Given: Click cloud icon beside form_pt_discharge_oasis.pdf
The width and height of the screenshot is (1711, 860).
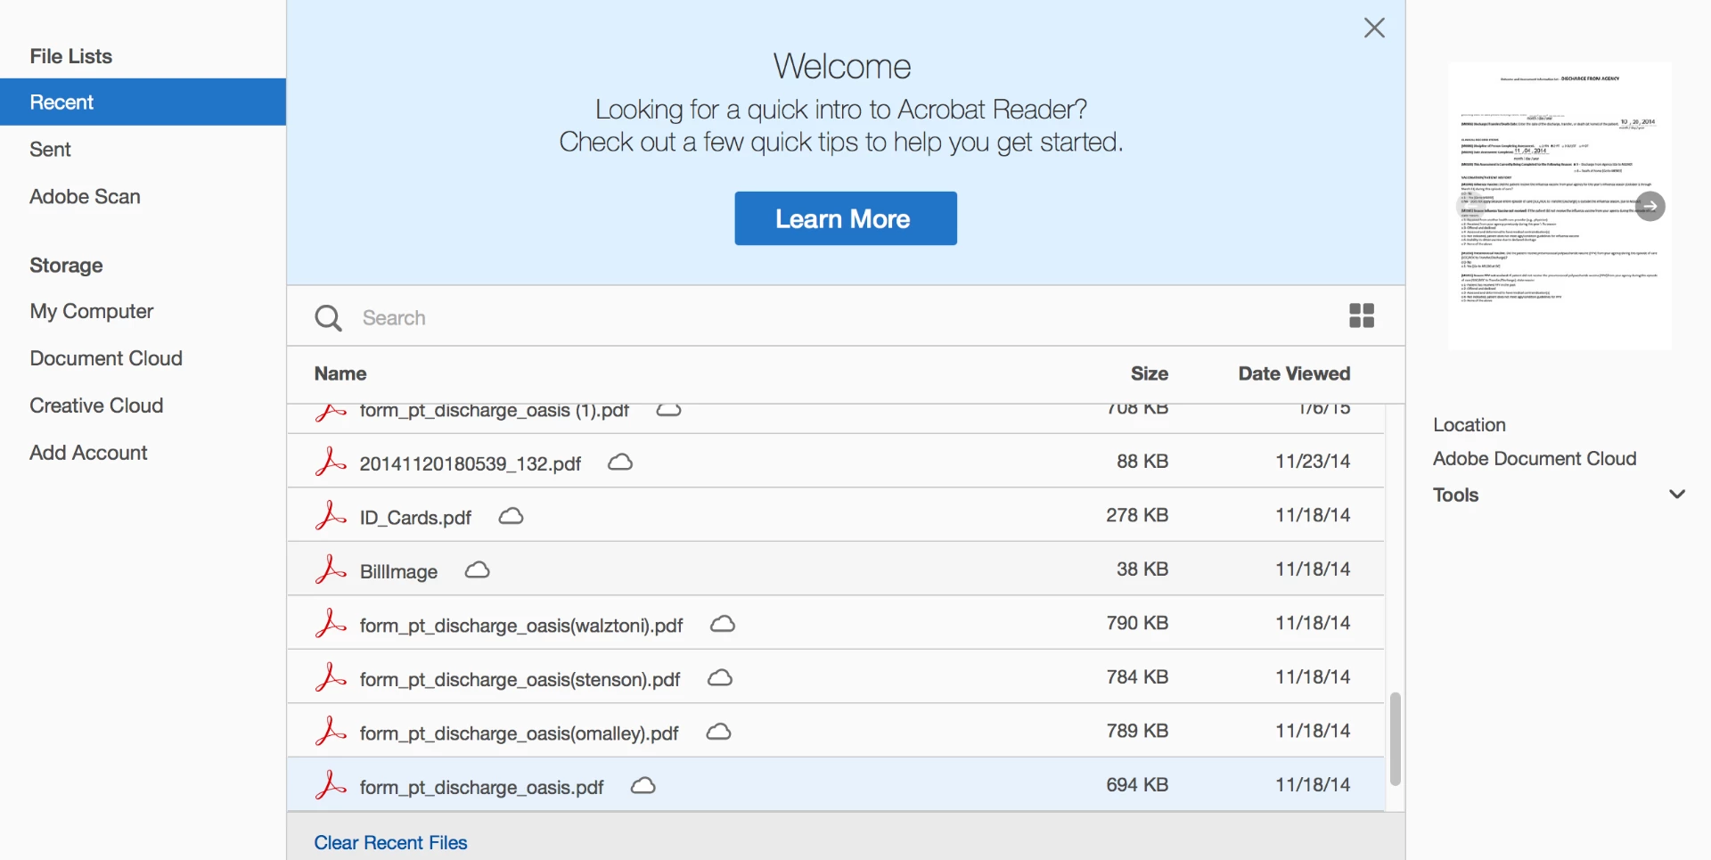Looking at the screenshot, I should tap(643, 785).
